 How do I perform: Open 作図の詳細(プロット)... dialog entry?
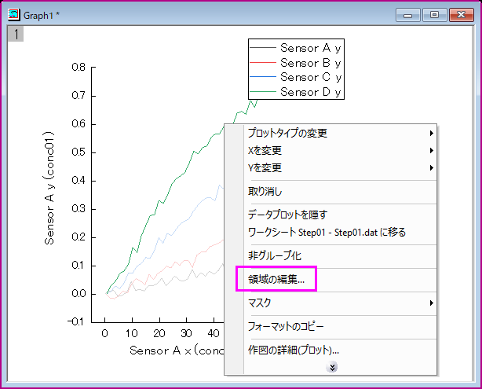tap(330, 350)
